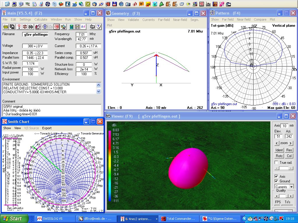Open the Calculate menu in Main window
This screenshot has height=223, width=298.
[x=41, y=19]
